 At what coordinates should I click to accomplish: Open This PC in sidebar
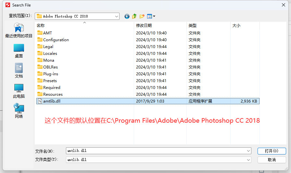19,91
